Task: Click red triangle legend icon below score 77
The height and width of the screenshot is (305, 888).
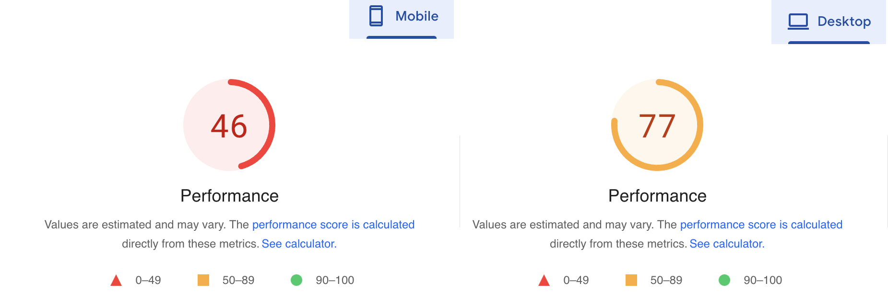Action: point(544,281)
